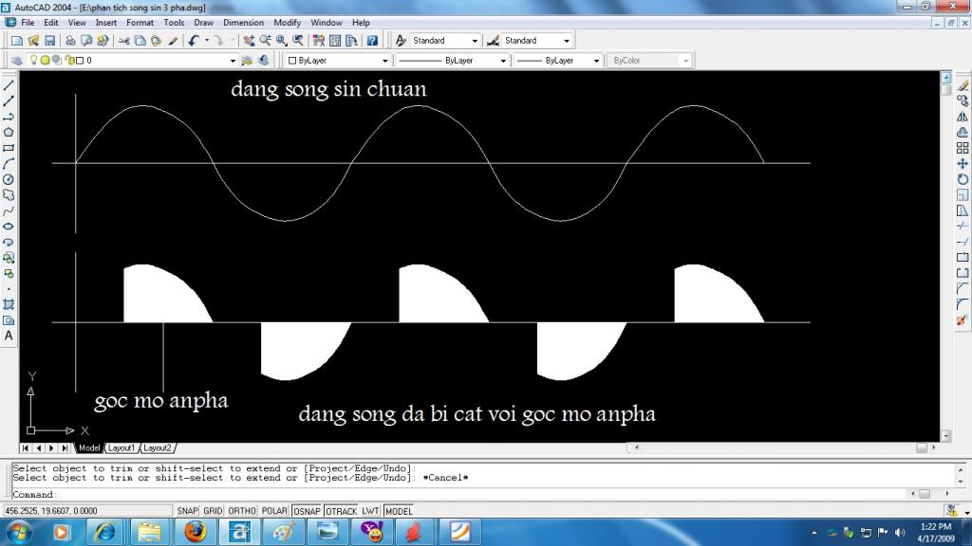This screenshot has width=972, height=546.
Task: Open the Dimension menu
Action: 243,23
